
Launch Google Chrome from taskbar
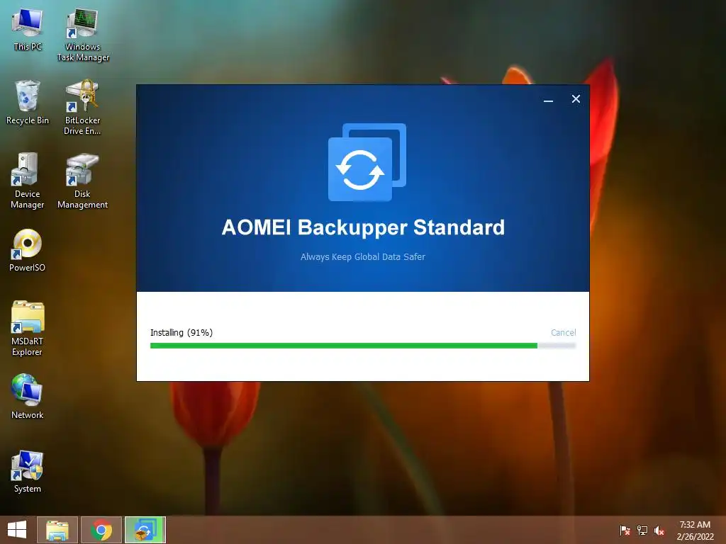[101, 530]
